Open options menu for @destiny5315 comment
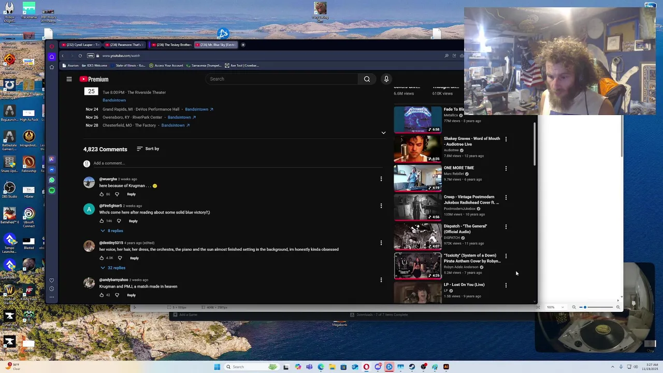Screen dimensions: 663x373 [381, 242]
